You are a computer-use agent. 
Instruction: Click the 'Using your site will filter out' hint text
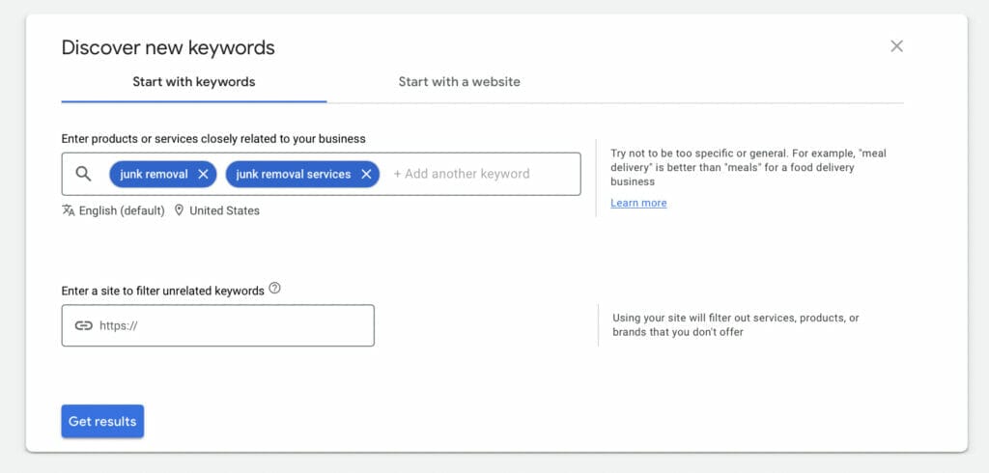click(x=735, y=324)
